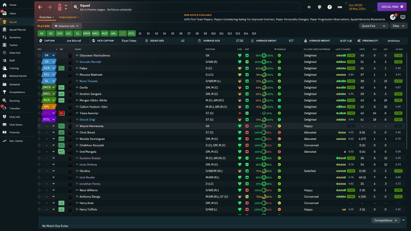Select the STC green position slot in the selection bar

coord(122,33)
